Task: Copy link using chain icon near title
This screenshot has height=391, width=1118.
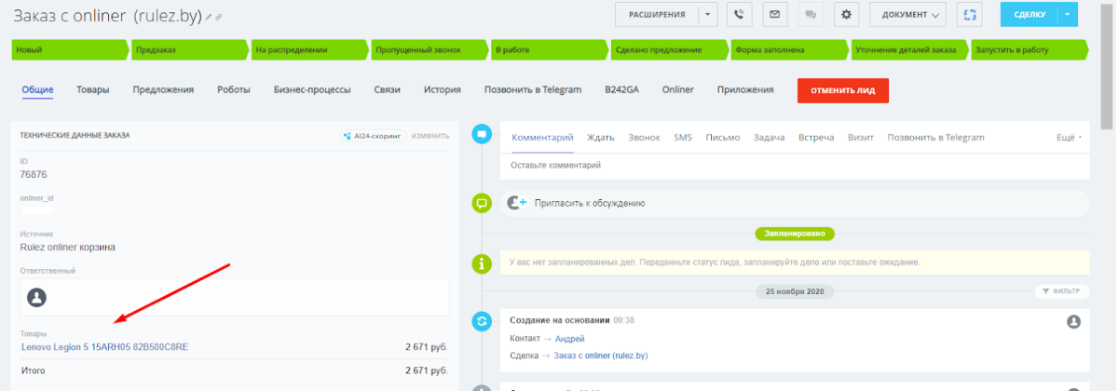Action: pyautogui.click(x=219, y=18)
